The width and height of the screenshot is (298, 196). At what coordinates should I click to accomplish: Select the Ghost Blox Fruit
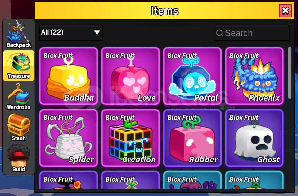coord(254,138)
